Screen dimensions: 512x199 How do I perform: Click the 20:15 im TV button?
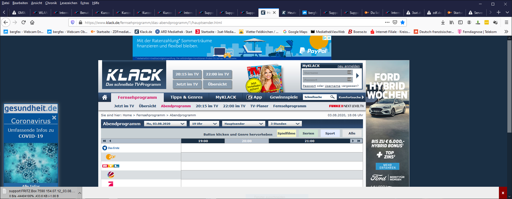pos(187,74)
